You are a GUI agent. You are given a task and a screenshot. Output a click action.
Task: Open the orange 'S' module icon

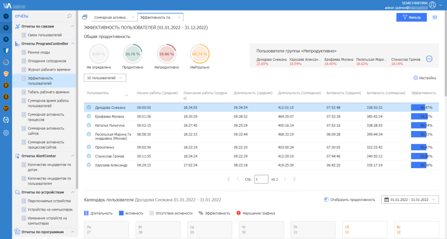[6, 97]
